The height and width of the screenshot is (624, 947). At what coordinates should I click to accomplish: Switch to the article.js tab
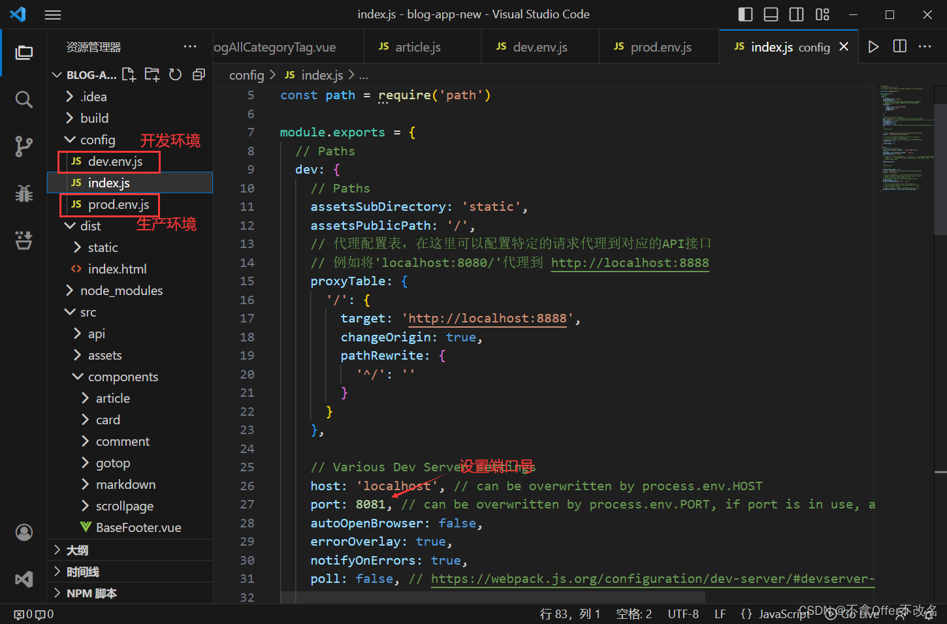point(423,46)
